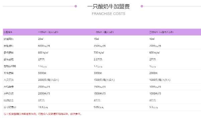Image resolution: width=201 pixels, height=134 pixels.
Task: Select the 3500元/月 rent cell
Action: click(99, 46)
